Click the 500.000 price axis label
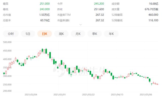Viewport: 162px width, 98px height. [x=7, y=42]
